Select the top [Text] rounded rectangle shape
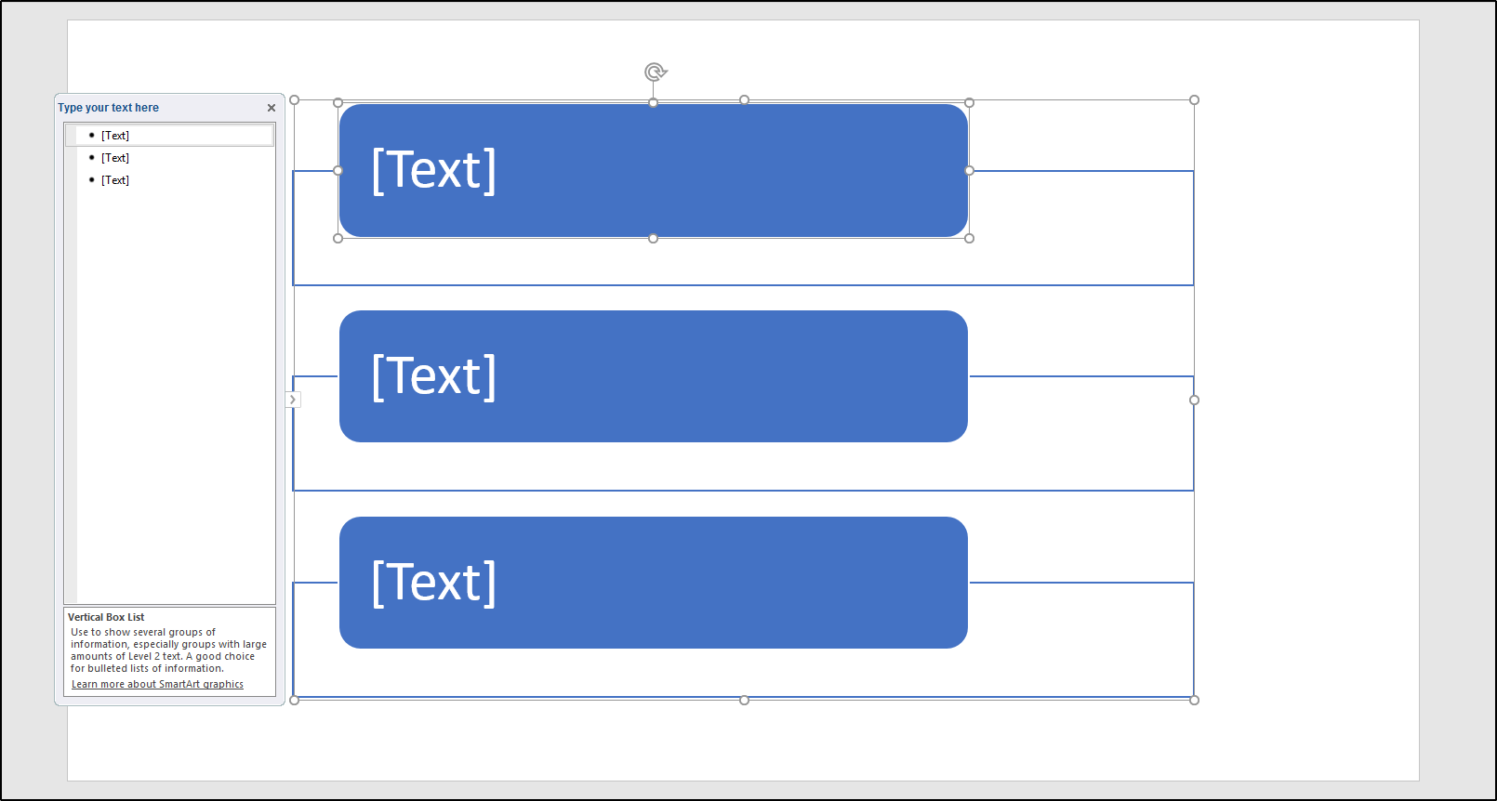1497x801 pixels. 653,169
